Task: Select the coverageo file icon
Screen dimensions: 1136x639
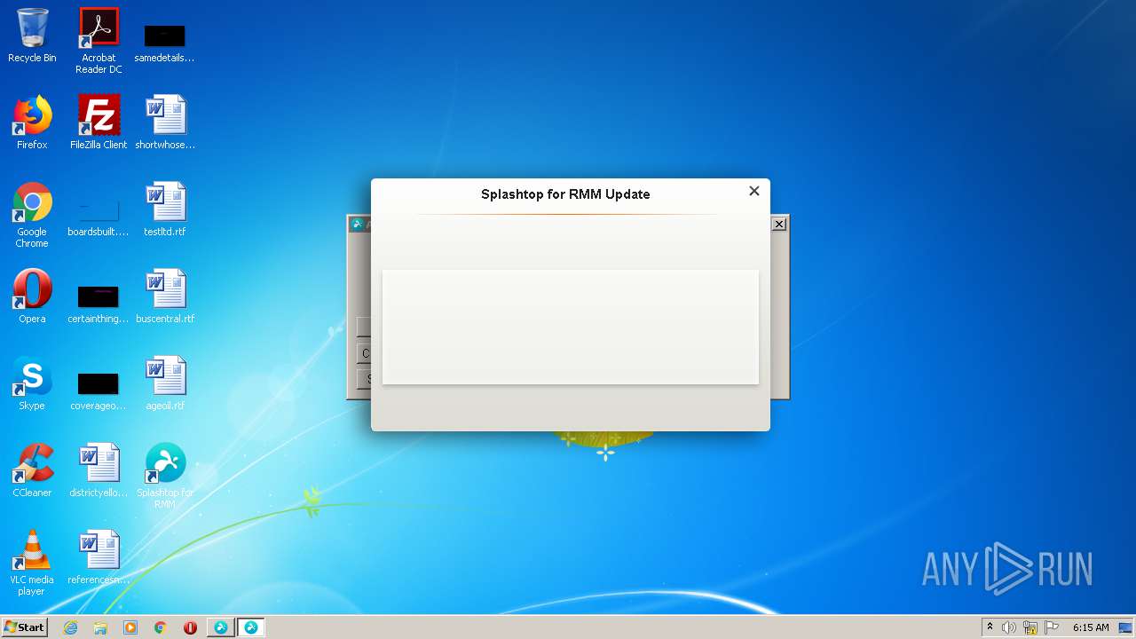Action: tap(99, 392)
